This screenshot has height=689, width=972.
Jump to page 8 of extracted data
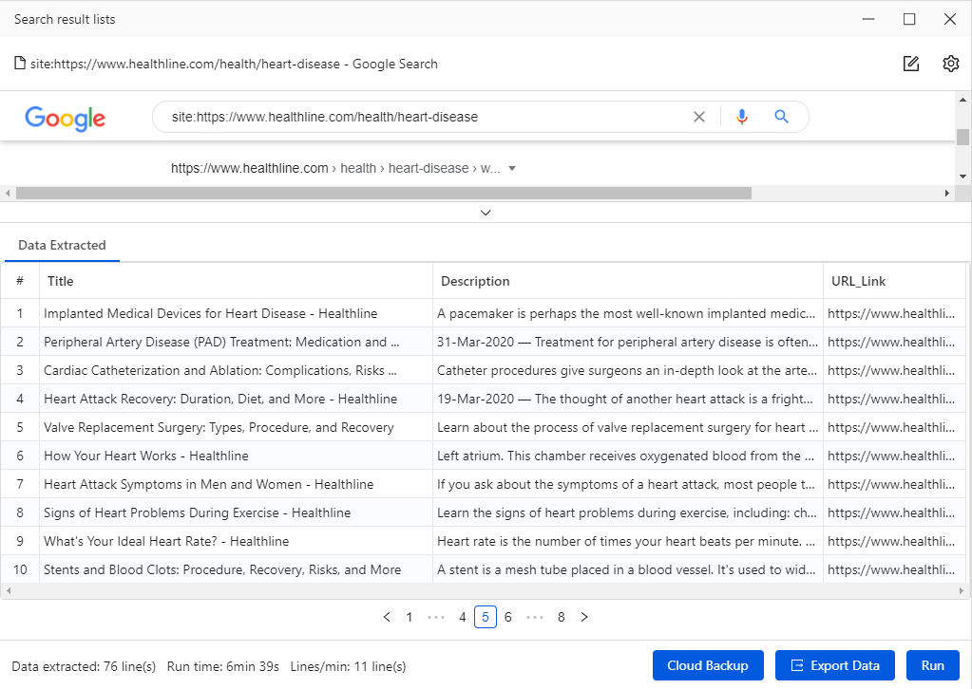[x=561, y=617]
